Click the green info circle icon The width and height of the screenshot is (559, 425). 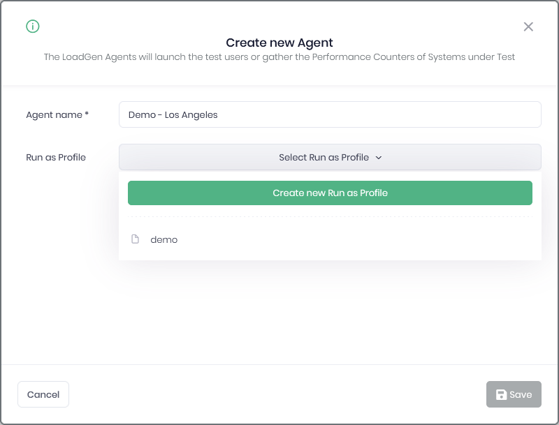coord(33,27)
